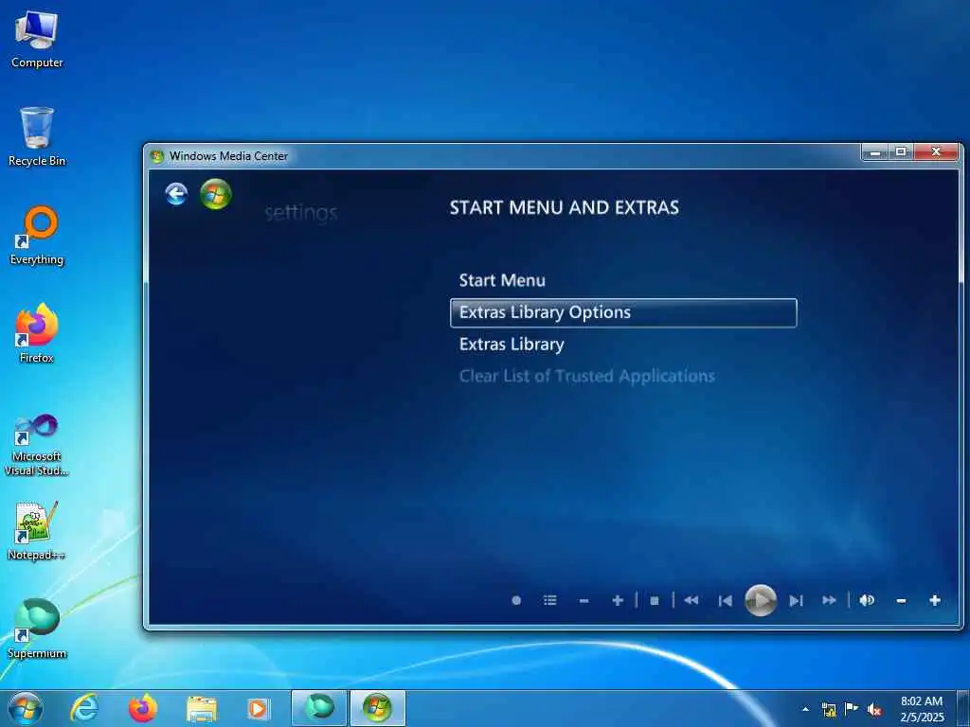Screen dimensions: 970x727
Task: Click the faded settings breadcrumb text
Action: pyautogui.click(x=300, y=213)
